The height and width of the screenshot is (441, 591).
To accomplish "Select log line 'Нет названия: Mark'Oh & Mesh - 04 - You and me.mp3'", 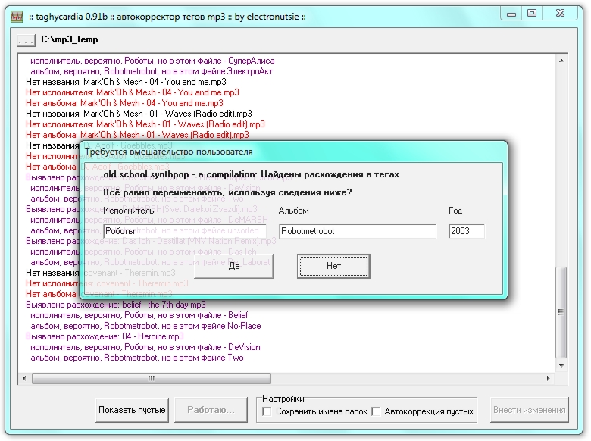I will pos(126,82).
